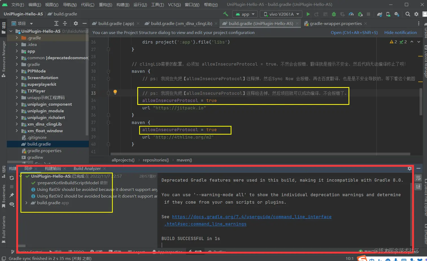Click next highlighted error arrow in editor
The height and width of the screenshot is (261, 427).
pos(419,42)
